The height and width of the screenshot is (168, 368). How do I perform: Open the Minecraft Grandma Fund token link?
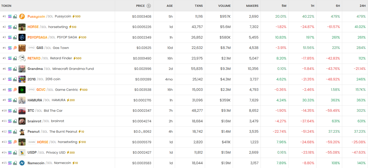pyautogui.click(x=73, y=69)
